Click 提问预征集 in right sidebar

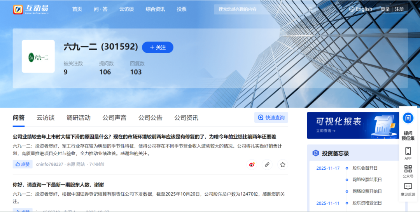click(408, 136)
